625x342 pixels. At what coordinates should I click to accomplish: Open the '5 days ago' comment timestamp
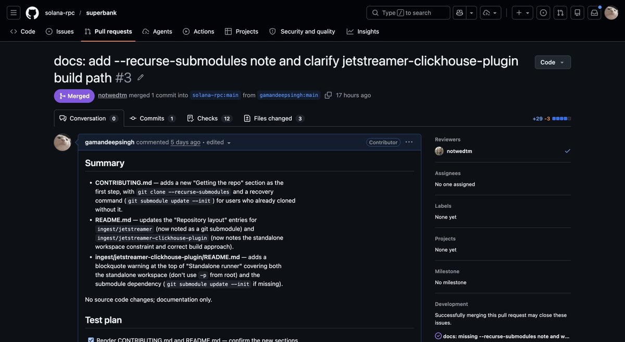click(185, 142)
